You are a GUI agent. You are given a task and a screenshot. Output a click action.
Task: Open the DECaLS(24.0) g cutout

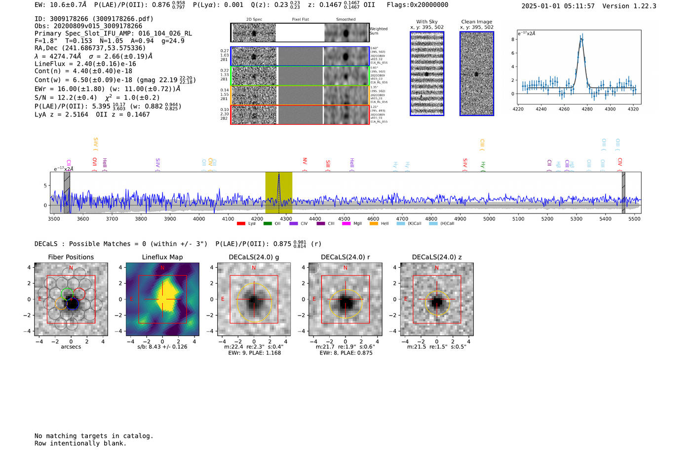tap(254, 299)
